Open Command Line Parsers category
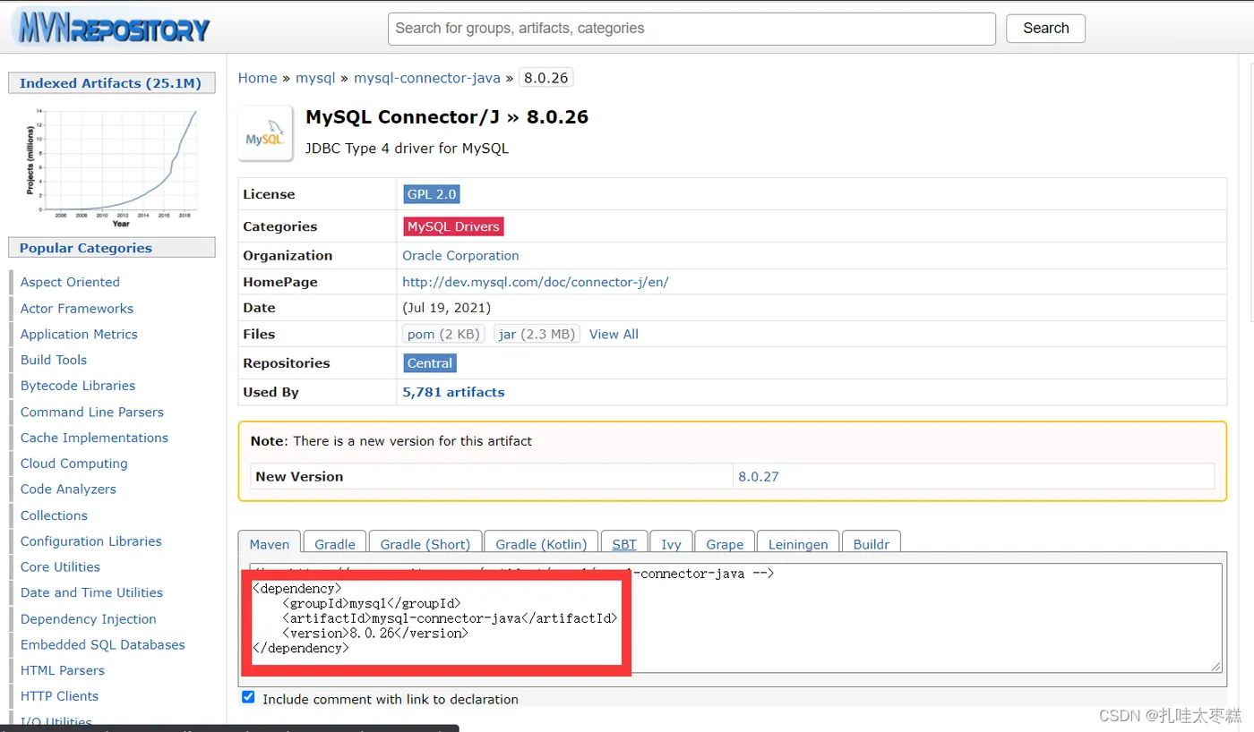1254x732 pixels. click(92, 412)
